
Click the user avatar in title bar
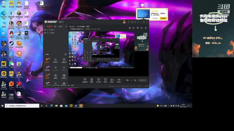pos(124,22)
